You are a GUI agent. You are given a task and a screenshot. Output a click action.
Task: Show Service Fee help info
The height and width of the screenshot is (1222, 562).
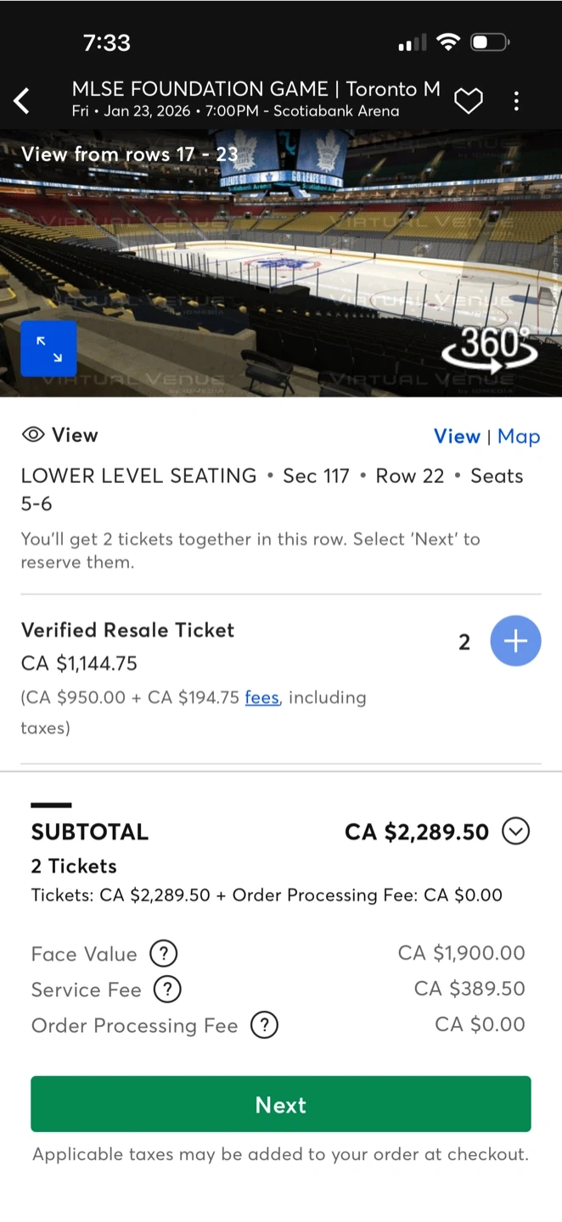[x=167, y=989]
